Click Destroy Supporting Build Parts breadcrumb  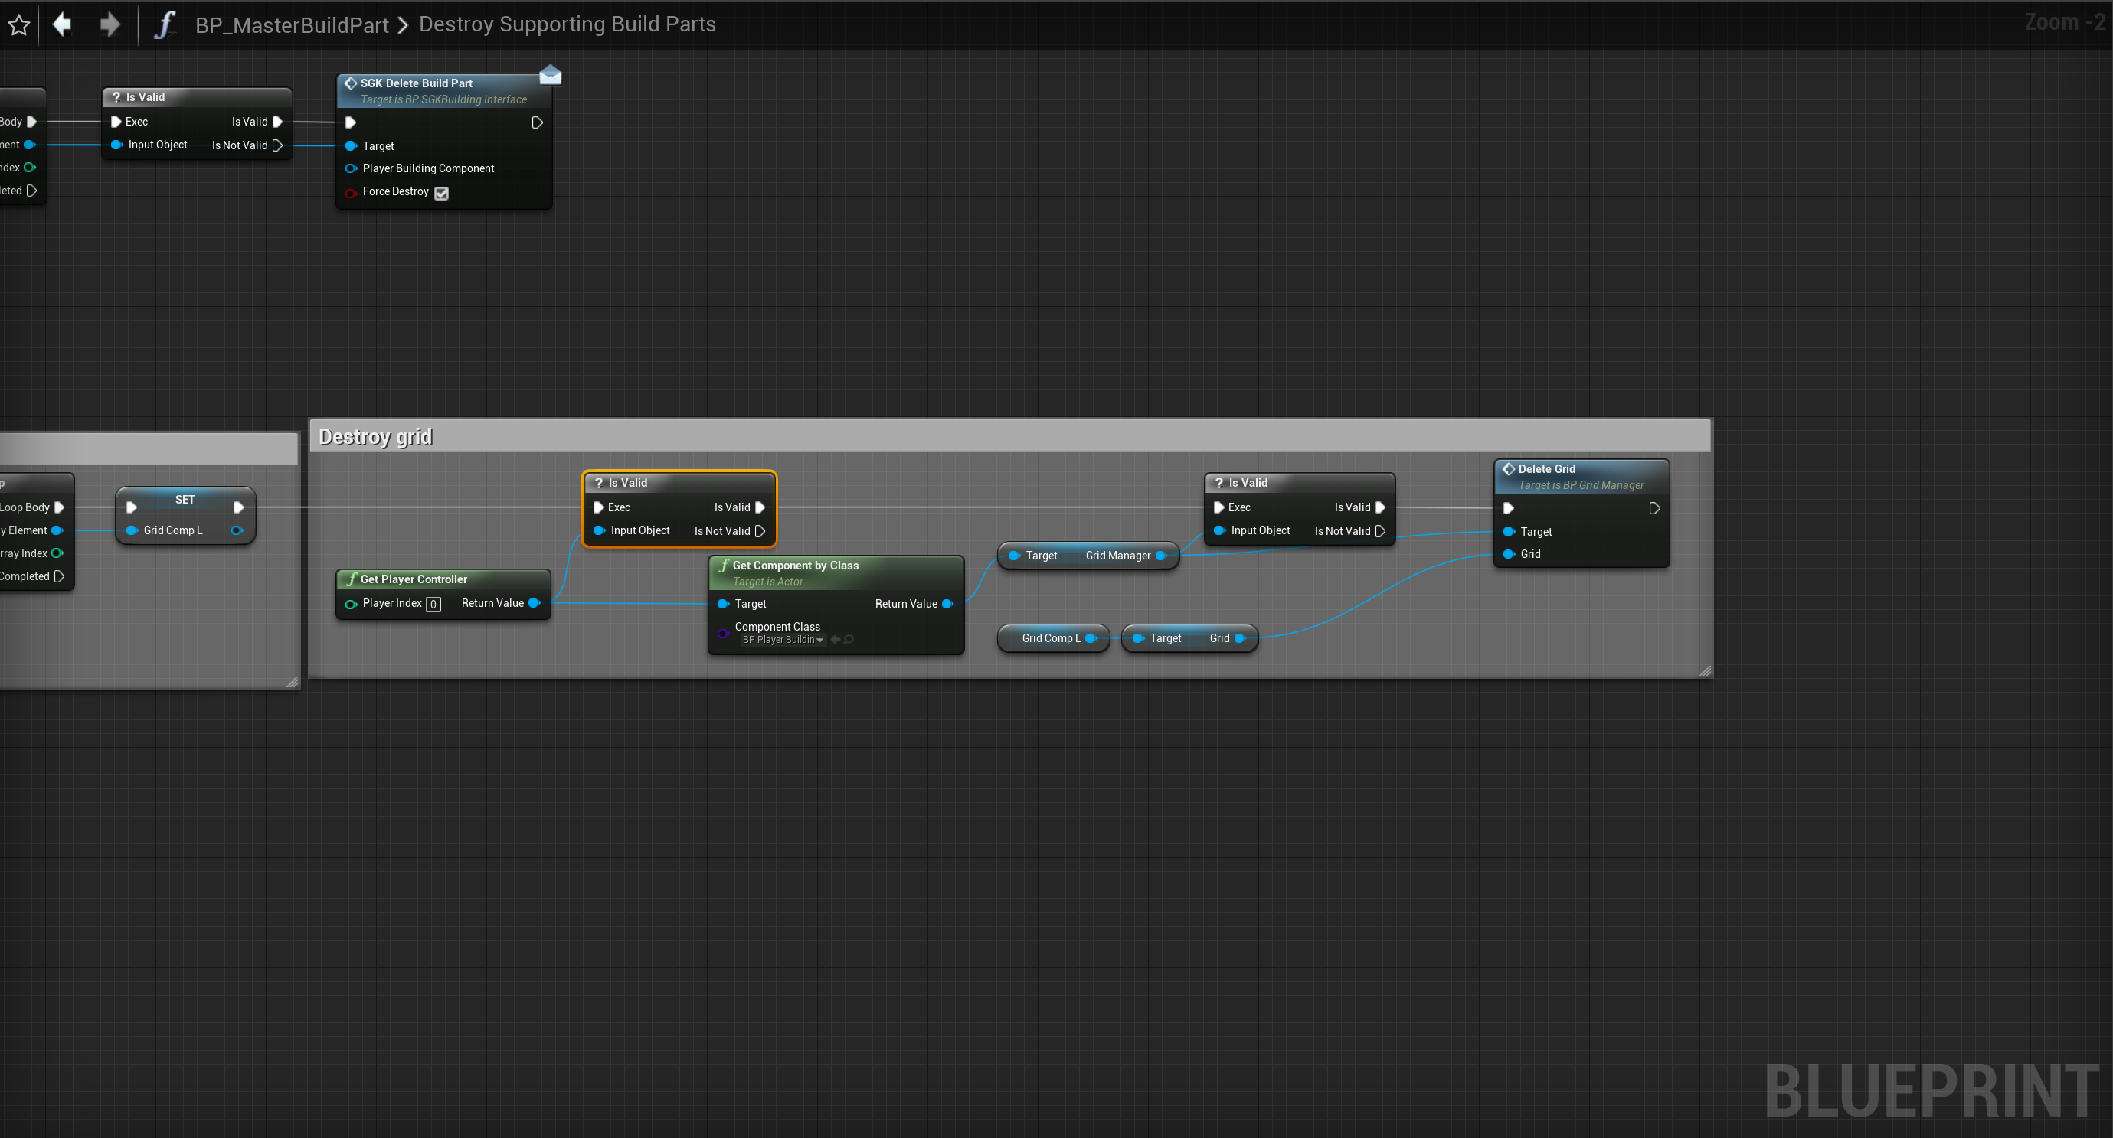pyautogui.click(x=567, y=24)
